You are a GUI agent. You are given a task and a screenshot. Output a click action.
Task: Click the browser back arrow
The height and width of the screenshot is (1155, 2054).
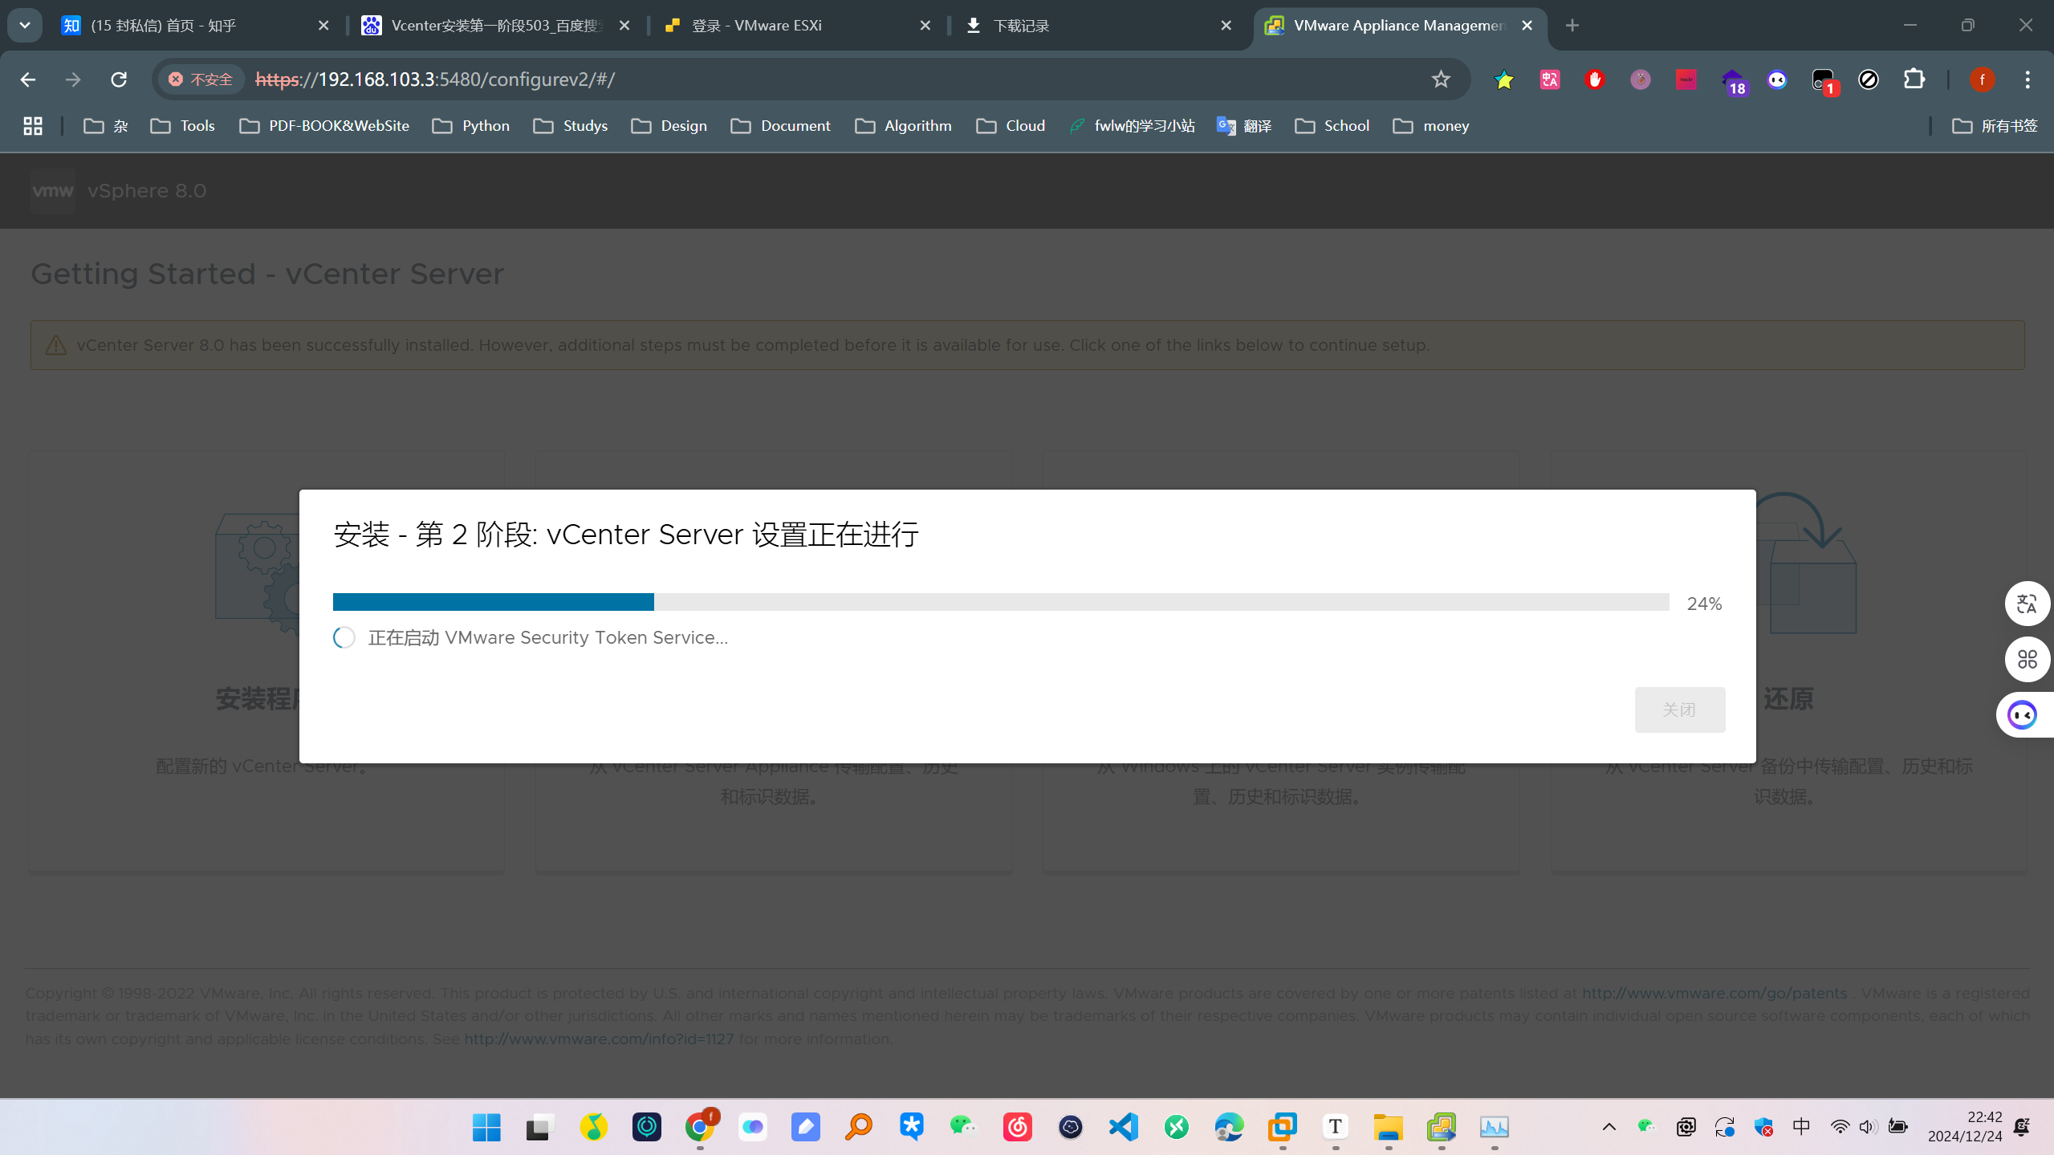pos(27,79)
